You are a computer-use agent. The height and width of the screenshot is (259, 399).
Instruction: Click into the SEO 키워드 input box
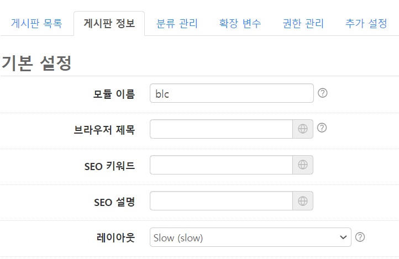coord(221,165)
